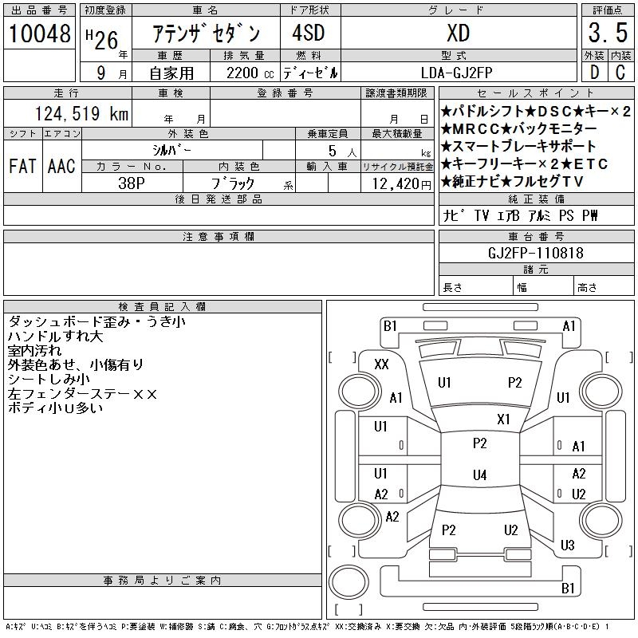
Task: Click the air conditioner value AAC
Action: [x=62, y=166]
